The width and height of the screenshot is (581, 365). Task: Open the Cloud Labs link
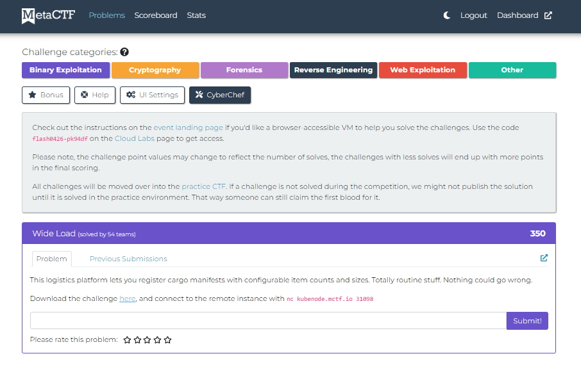pos(135,138)
